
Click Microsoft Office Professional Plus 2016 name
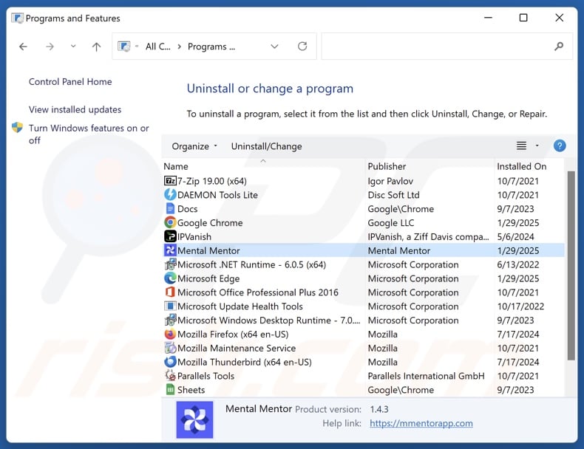coord(258,292)
